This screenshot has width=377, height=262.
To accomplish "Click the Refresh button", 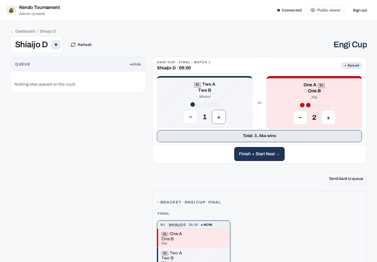I will pos(81,45).
